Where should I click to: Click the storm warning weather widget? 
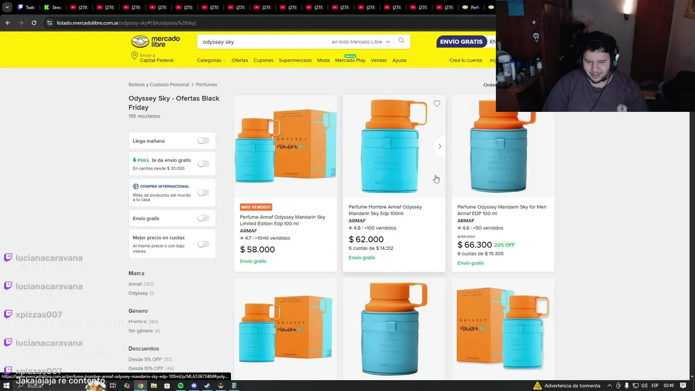point(567,386)
